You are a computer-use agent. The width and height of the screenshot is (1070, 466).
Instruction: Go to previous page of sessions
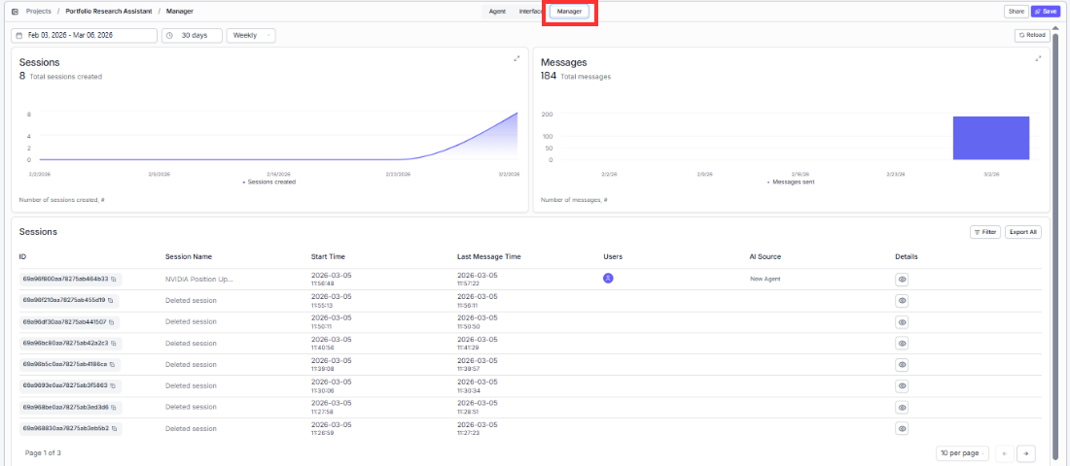point(1005,453)
